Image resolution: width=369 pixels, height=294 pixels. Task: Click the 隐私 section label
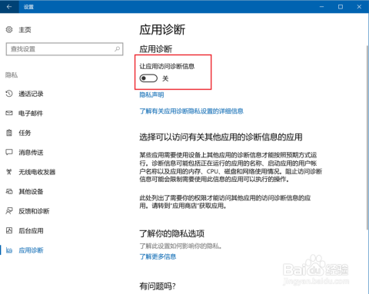point(12,75)
